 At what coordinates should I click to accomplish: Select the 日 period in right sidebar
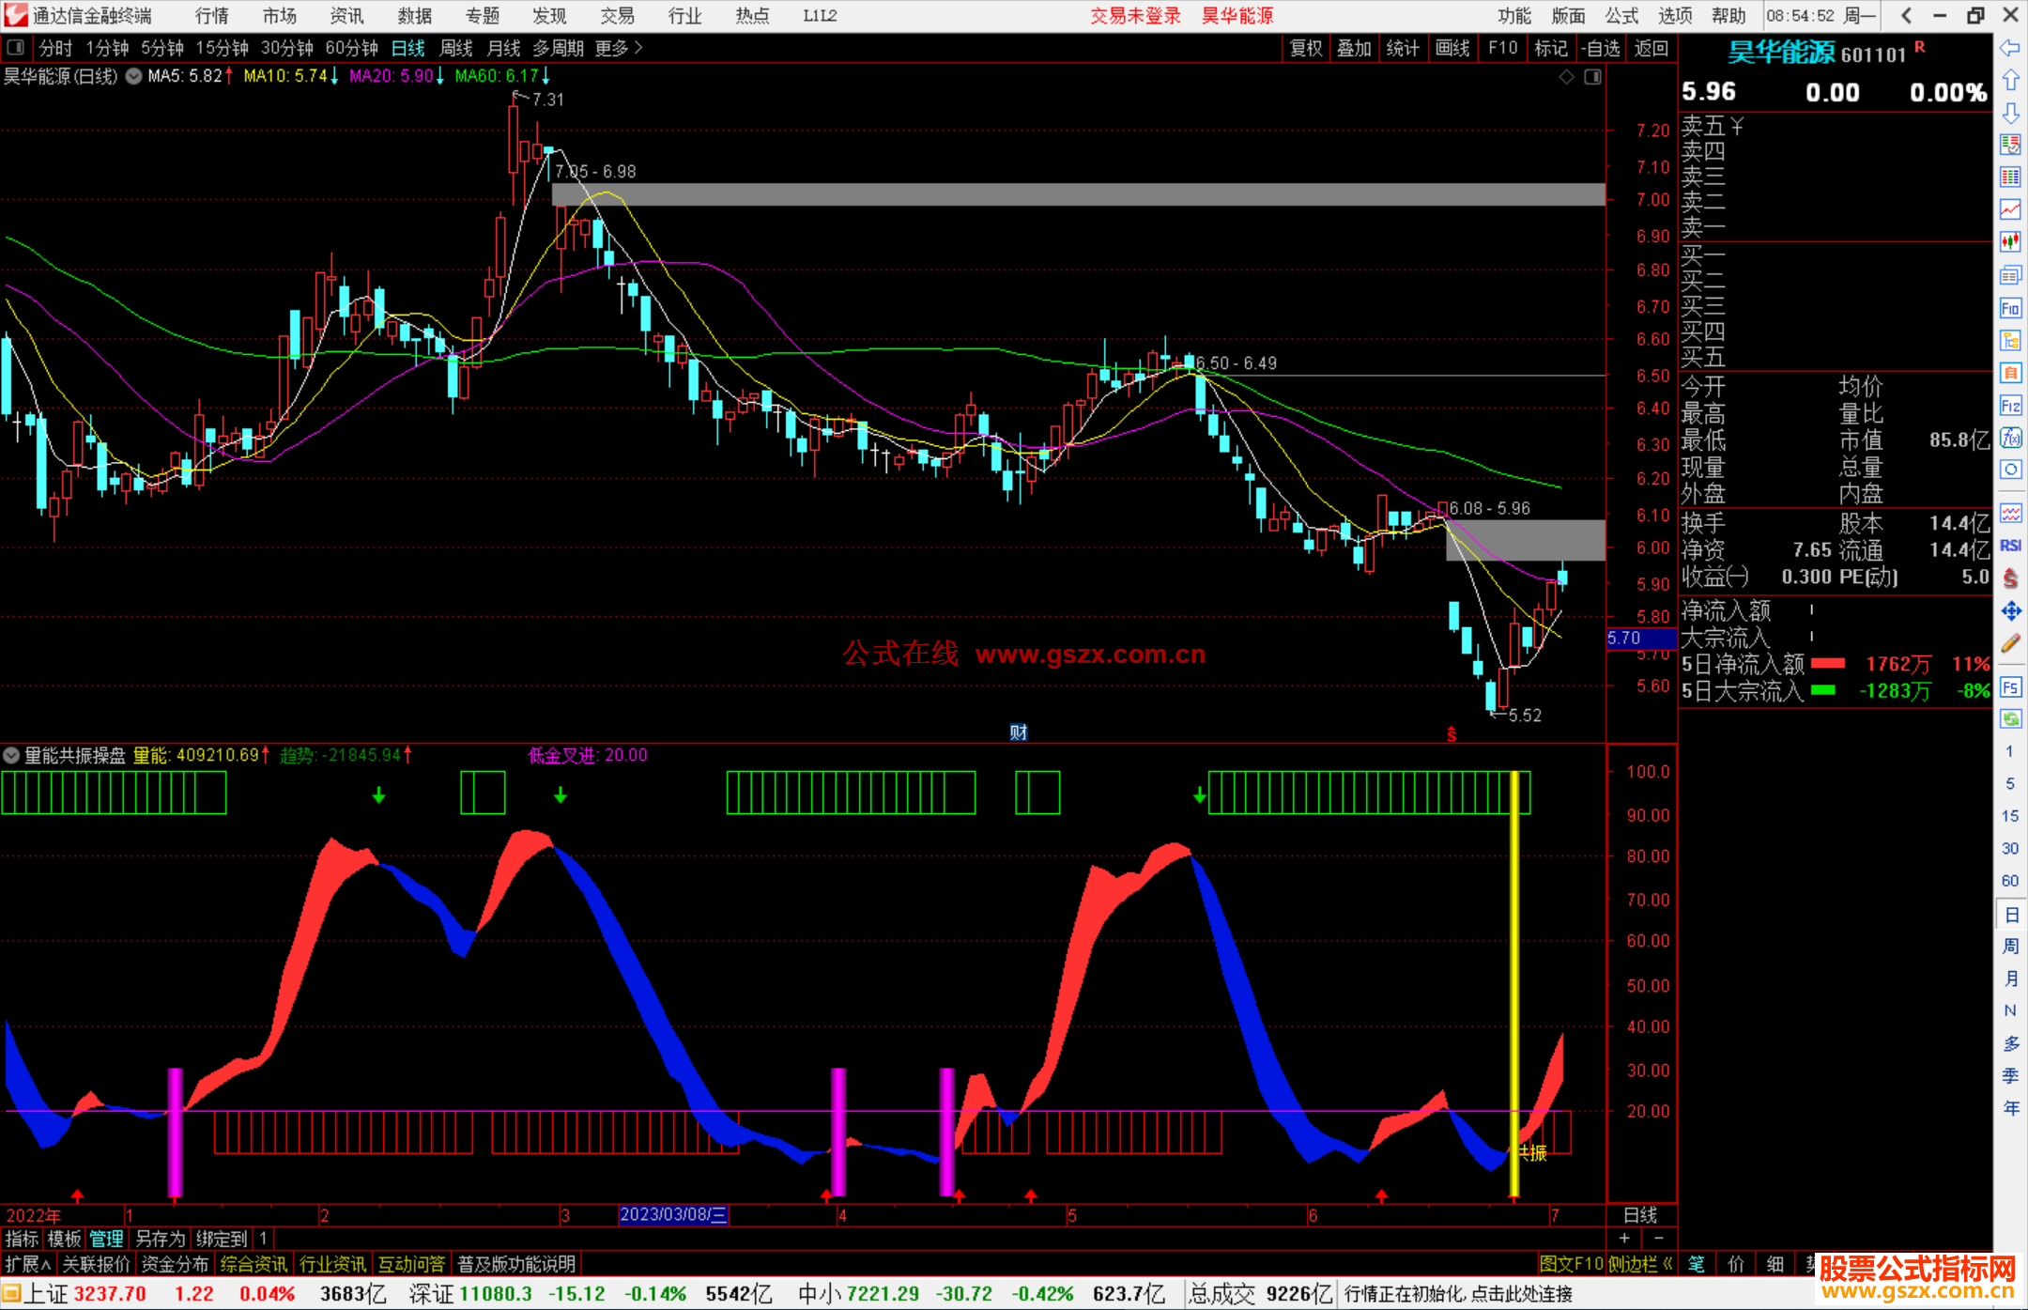pyautogui.click(x=2010, y=914)
